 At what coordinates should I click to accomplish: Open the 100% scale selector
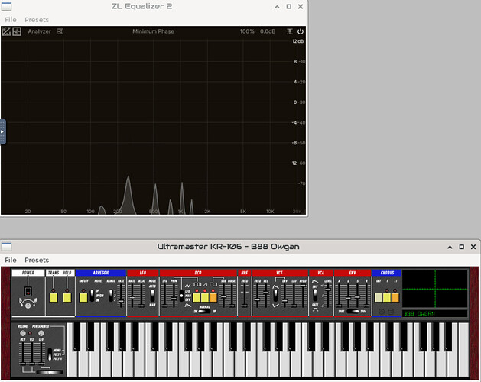pos(247,32)
